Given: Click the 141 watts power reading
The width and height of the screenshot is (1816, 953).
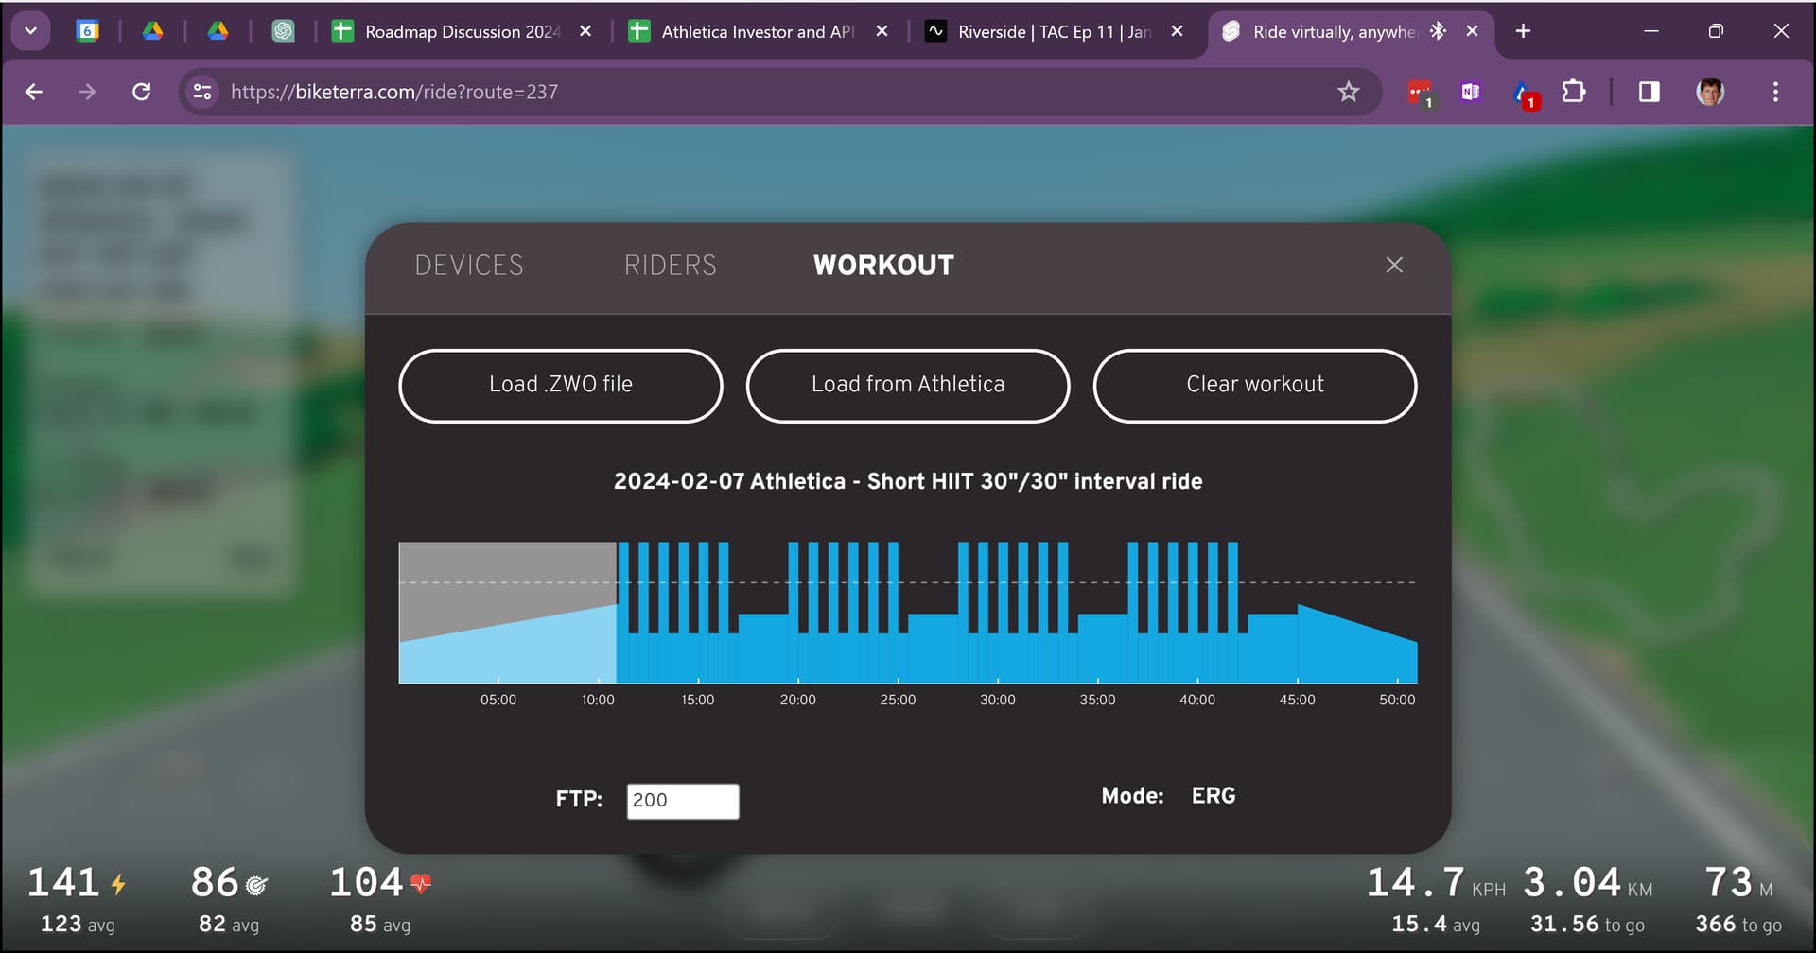Looking at the screenshot, I should (x=63, y=882).
